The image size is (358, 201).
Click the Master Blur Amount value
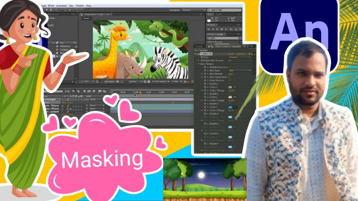pos(230,60)
